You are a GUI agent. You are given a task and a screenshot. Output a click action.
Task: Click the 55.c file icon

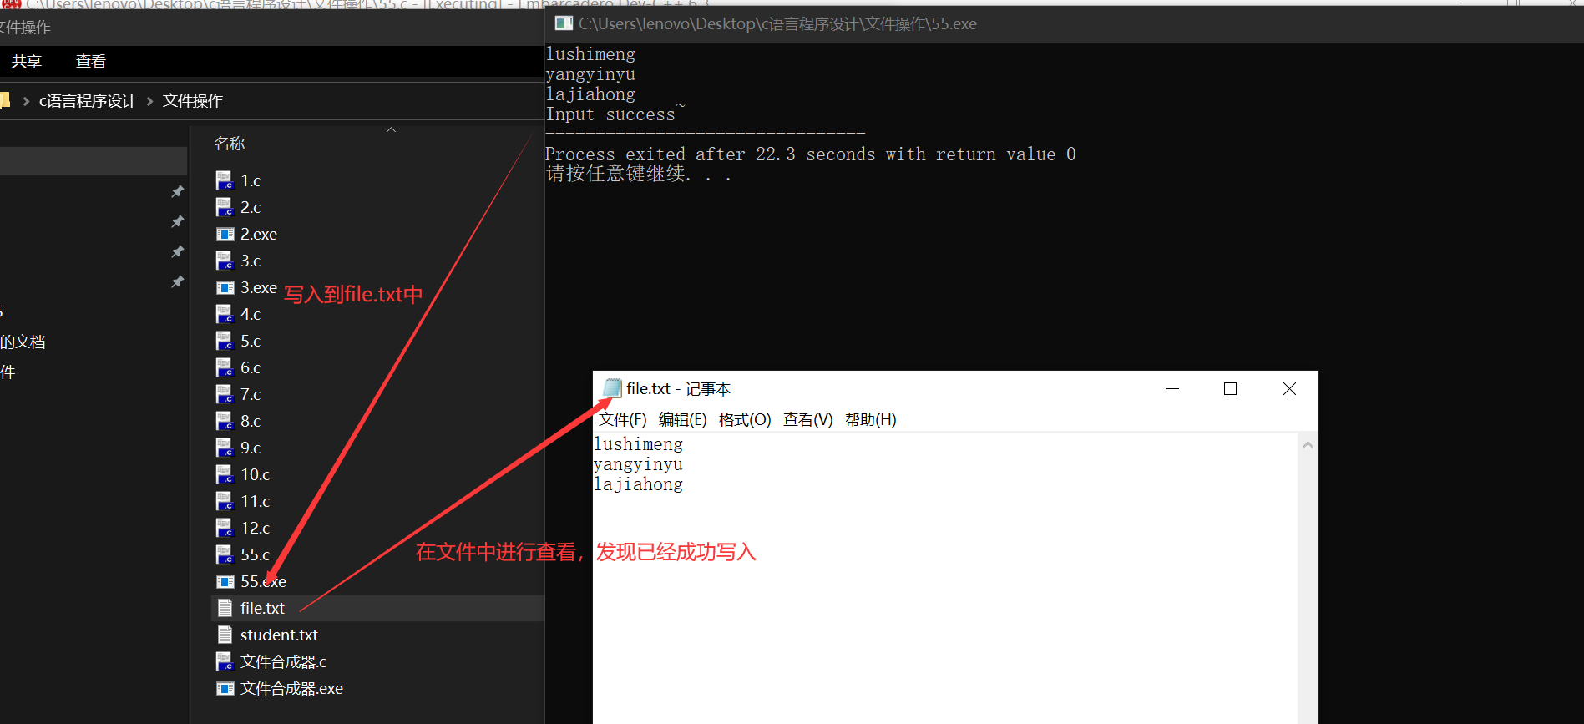coord(225,554)
